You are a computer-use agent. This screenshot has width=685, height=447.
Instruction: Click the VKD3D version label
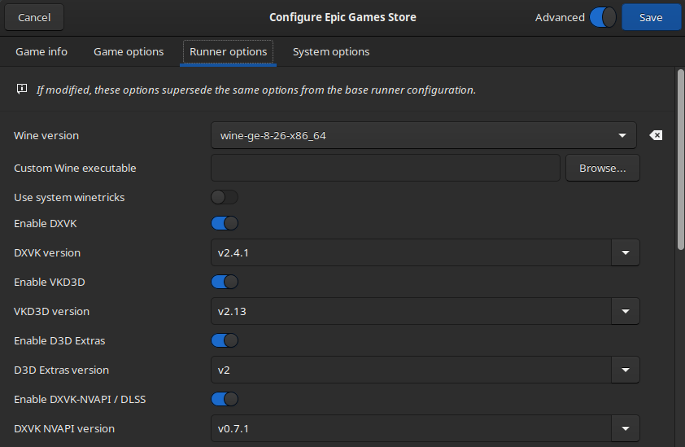(x=51, y=311)
